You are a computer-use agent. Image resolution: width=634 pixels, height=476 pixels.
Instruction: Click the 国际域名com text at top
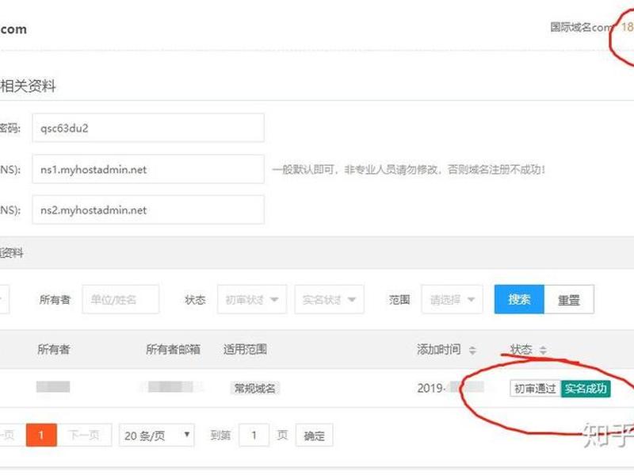582,28
